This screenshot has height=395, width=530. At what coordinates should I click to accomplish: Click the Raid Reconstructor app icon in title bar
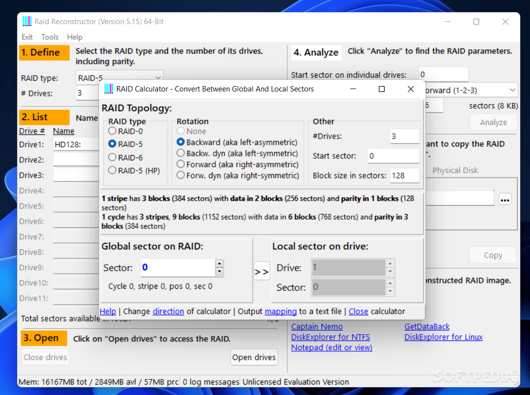coord(27,21)
